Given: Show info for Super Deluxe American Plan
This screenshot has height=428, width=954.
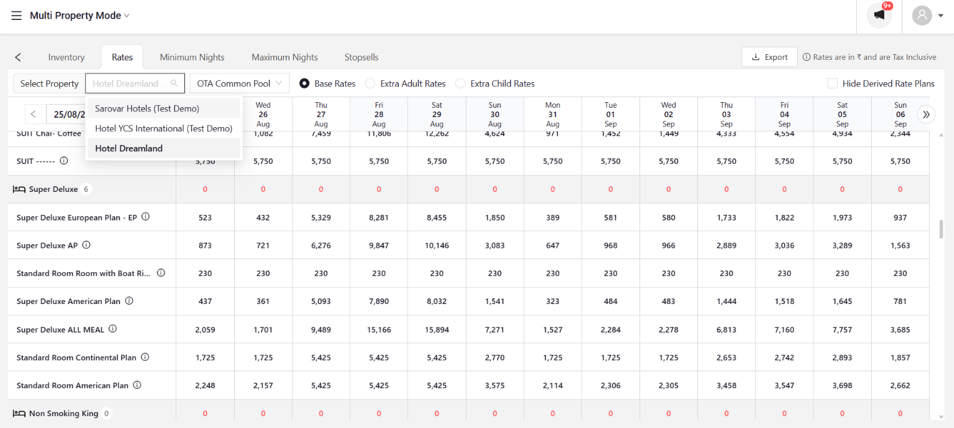Looking at the screenshot, I should tap(129, 301).
